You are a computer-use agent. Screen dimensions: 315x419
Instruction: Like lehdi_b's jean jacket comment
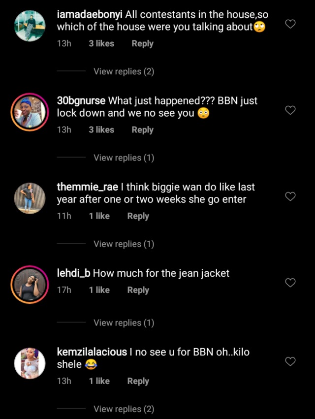coord(290,283)
